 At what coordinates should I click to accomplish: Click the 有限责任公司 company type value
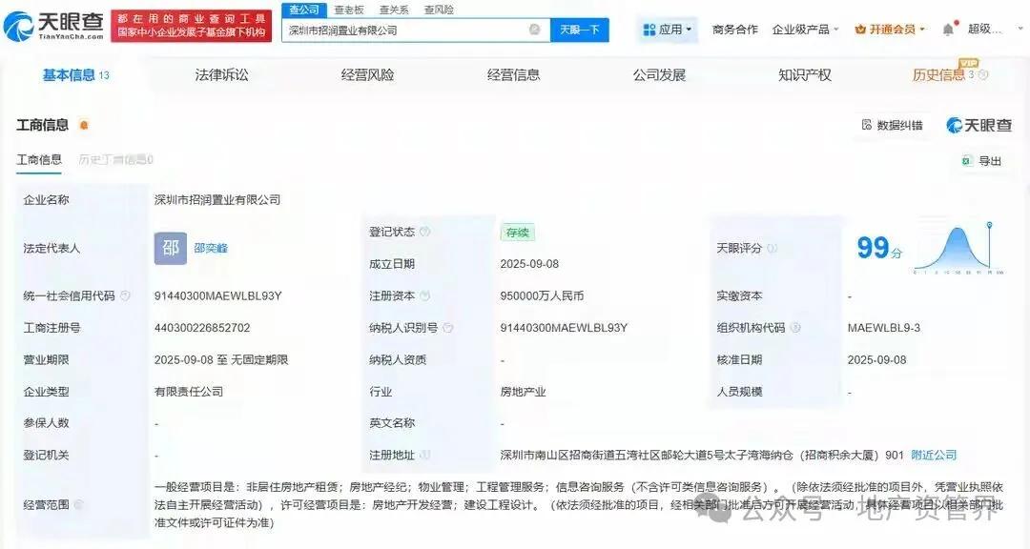tap(189, 392)
